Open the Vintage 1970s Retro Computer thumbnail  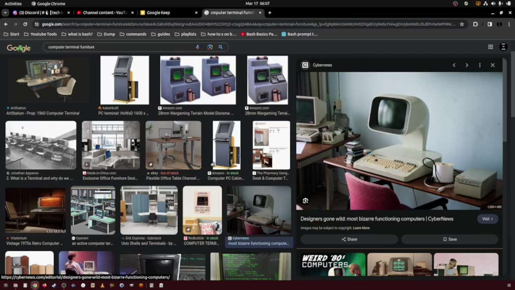(x=35, y=210)
